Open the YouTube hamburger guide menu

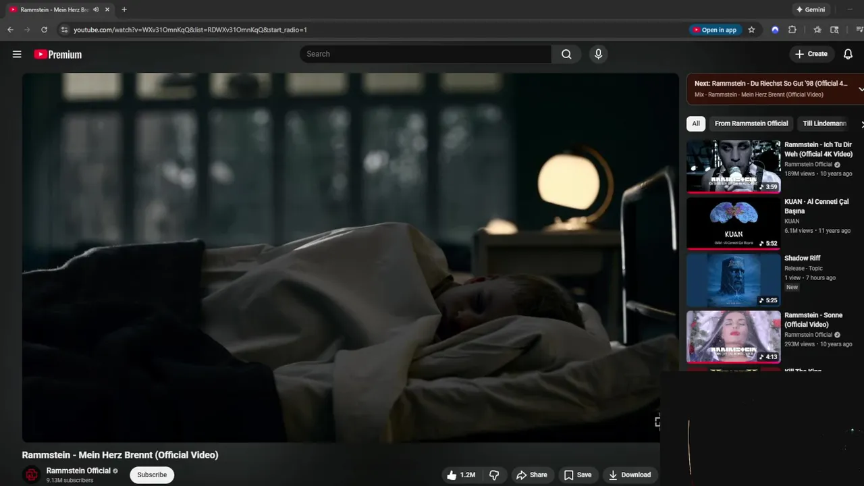(x=17, y=54)
